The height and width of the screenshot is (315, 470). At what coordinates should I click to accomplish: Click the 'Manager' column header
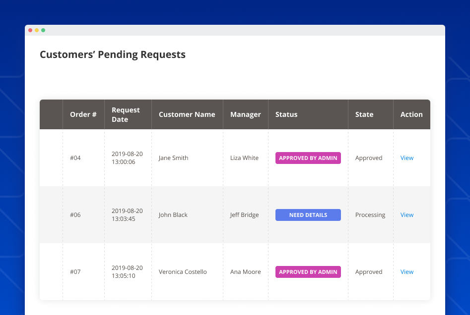click(245, 114)
